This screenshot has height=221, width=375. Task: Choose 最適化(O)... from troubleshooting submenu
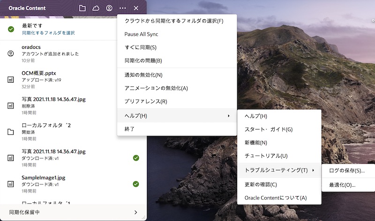coord(348,185)
